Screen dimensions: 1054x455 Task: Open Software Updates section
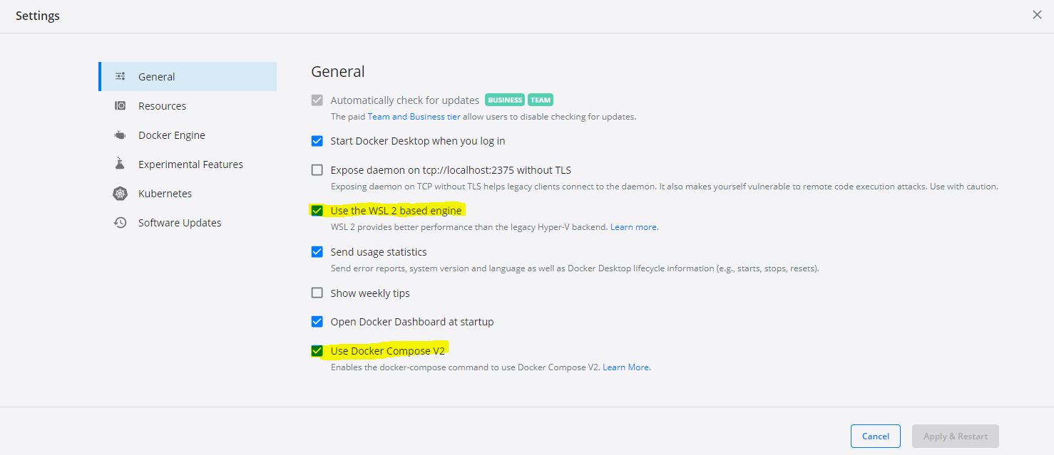pyautogui.click(x=188, y=222)
